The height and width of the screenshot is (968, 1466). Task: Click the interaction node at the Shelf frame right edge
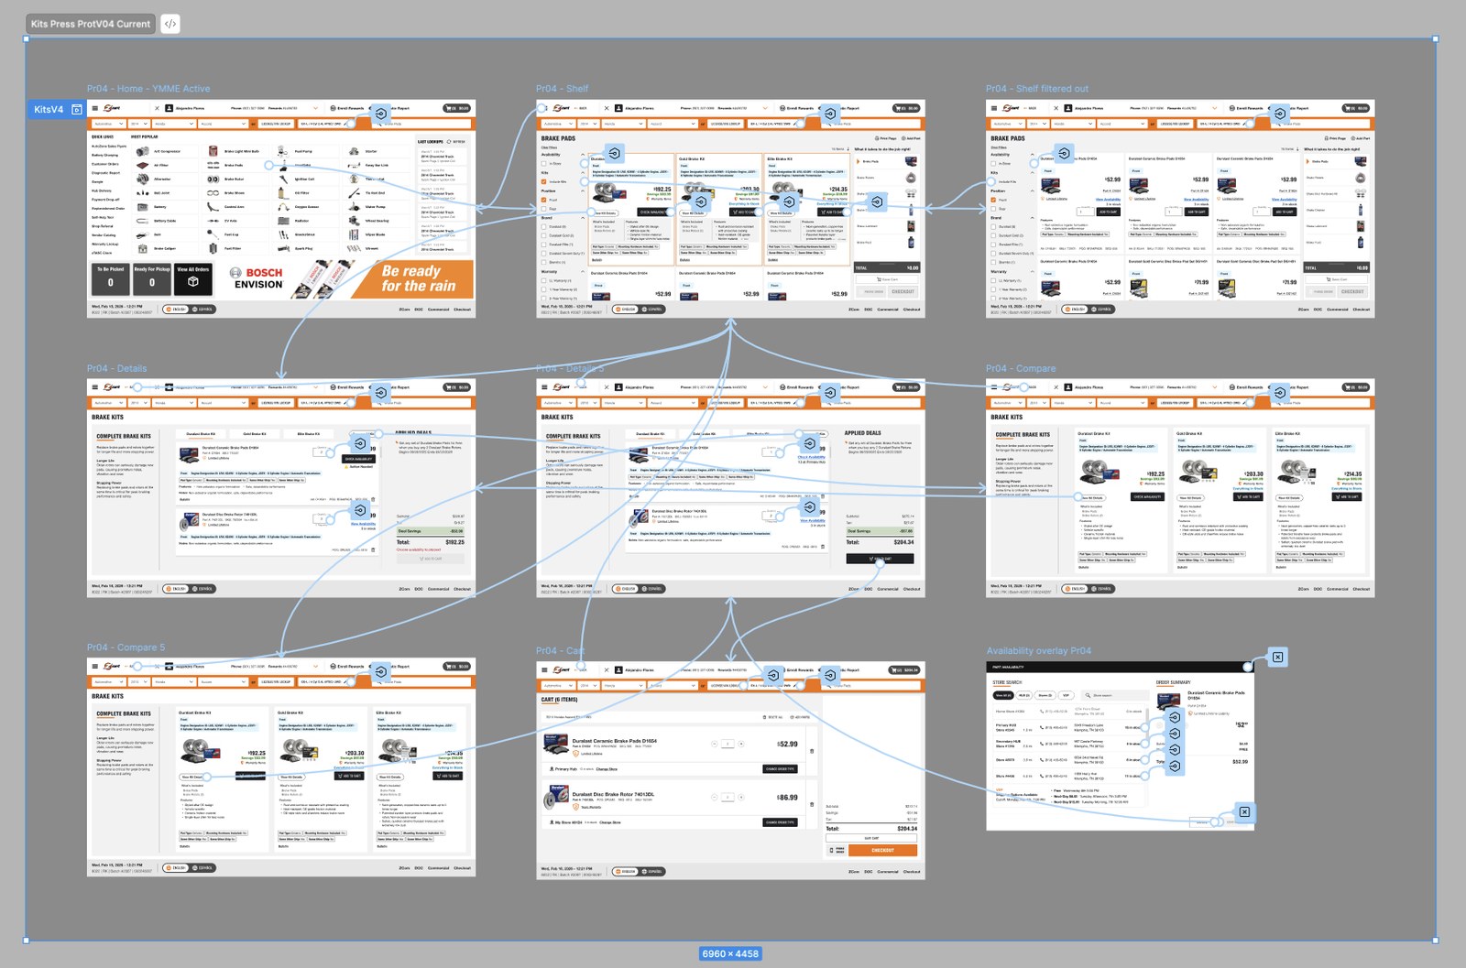coord(877,201)
